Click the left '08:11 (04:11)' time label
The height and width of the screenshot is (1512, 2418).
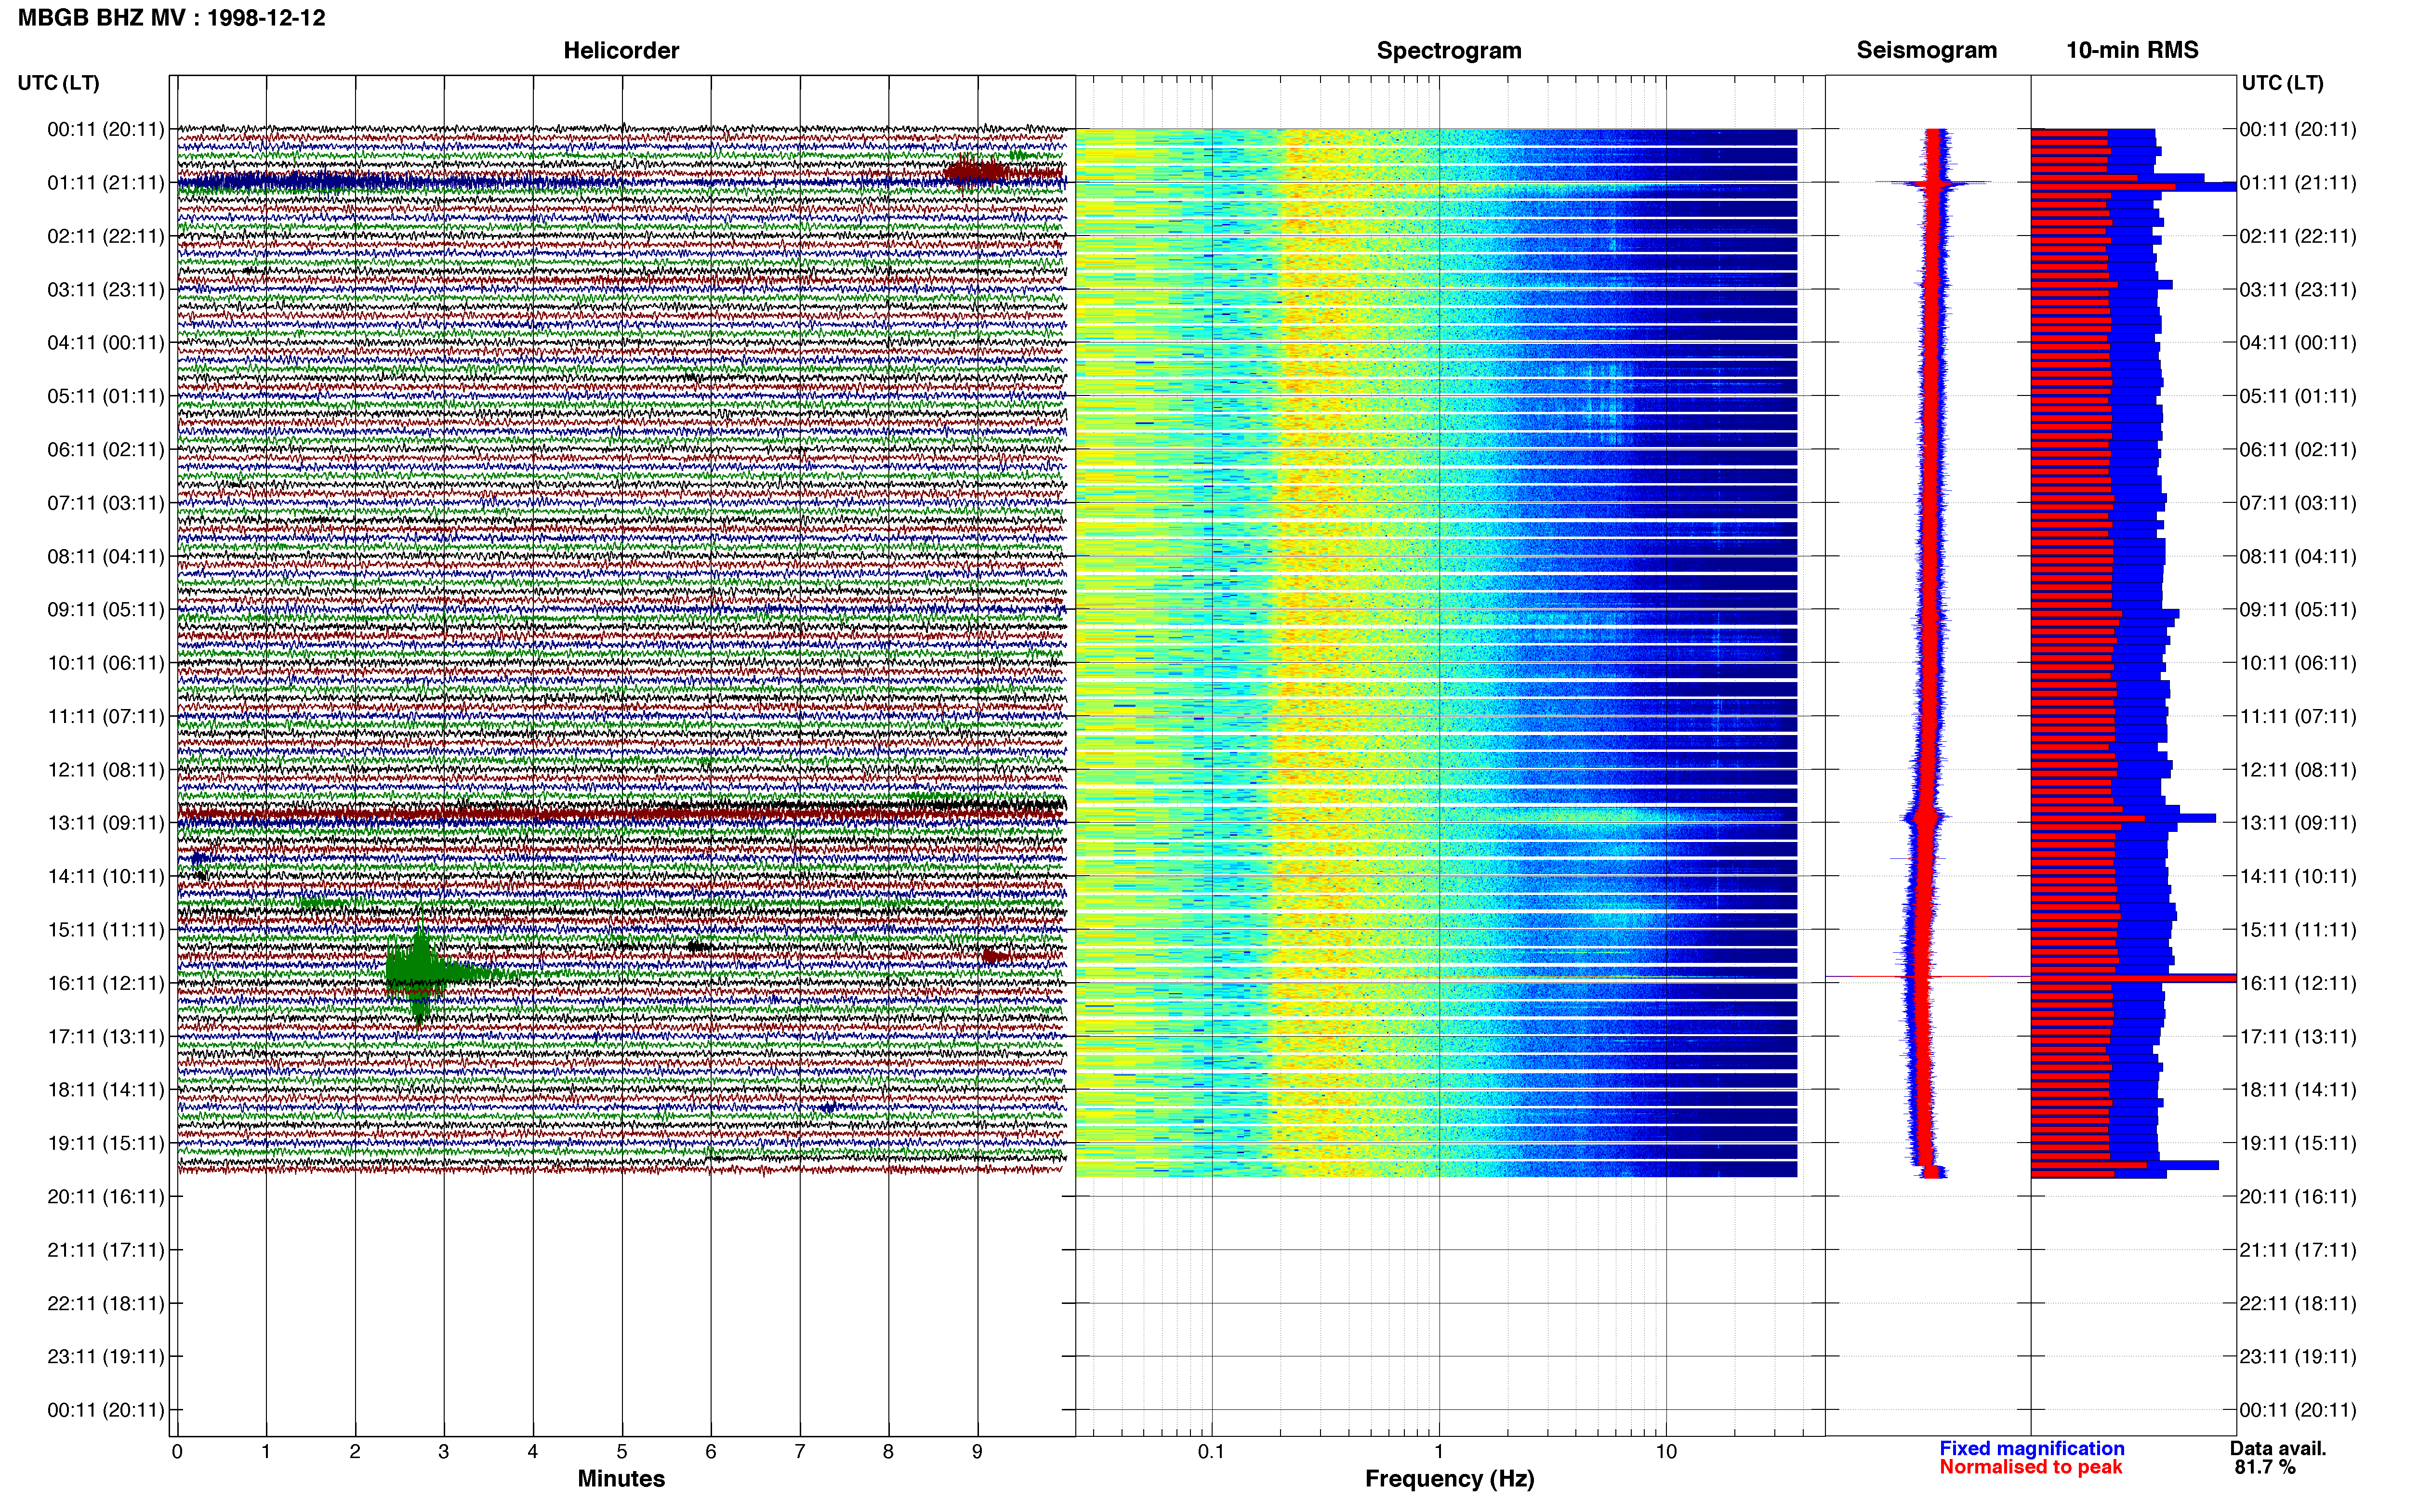106,556
